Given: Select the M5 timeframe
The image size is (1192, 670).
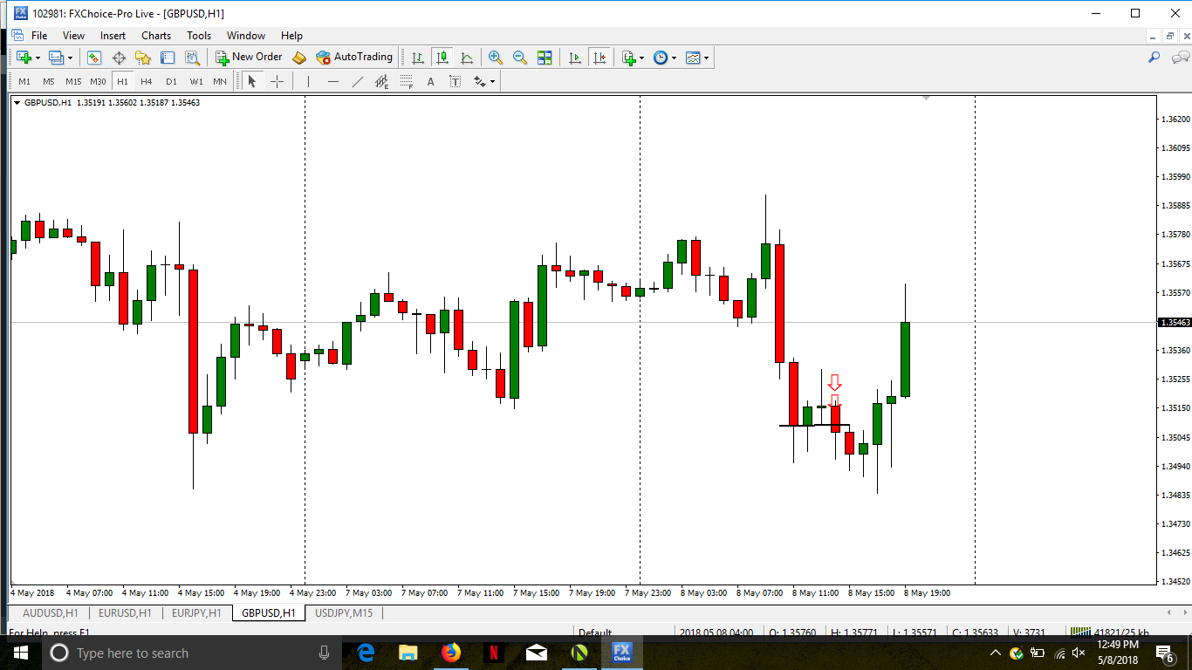Looking at the screenshot, I should pos(49,82).
